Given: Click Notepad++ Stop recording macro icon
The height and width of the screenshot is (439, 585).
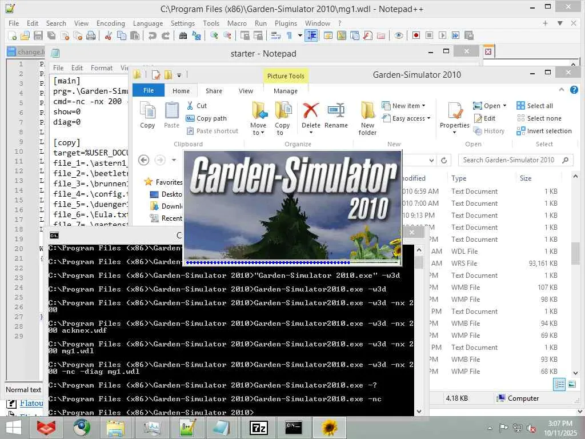Looking at the screenshot, I should [x=430, y=35].
